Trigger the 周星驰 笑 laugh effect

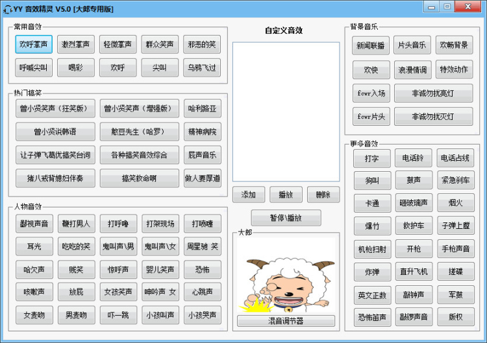[202, 246]
